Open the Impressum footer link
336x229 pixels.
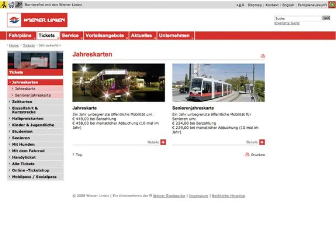point(199,196)
